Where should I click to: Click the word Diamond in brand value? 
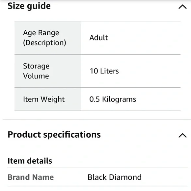click(x=125, y=177)
